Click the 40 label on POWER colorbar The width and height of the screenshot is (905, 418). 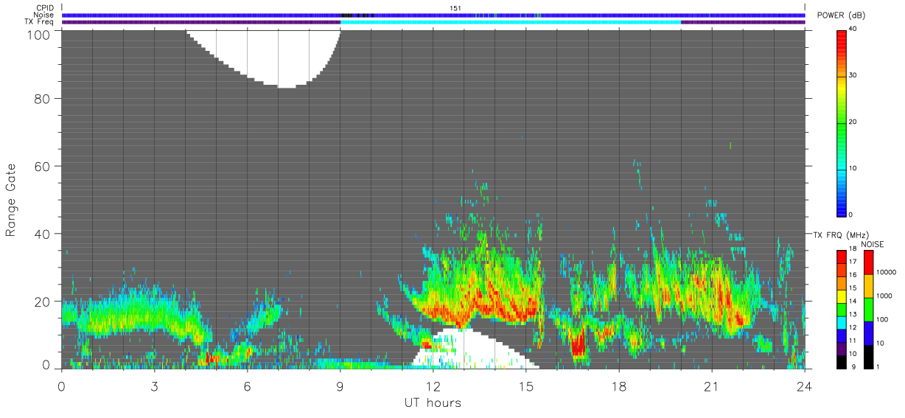853,29
